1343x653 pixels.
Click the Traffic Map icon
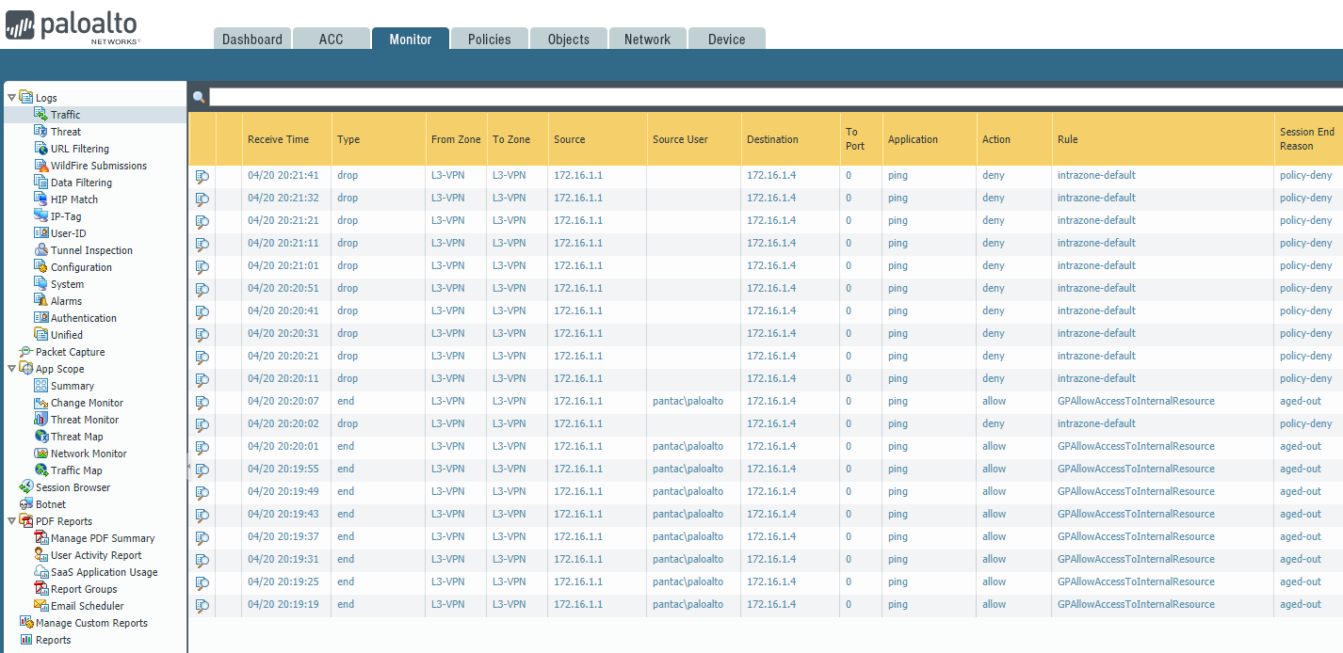pyautogui.click(x=40, y=470)
